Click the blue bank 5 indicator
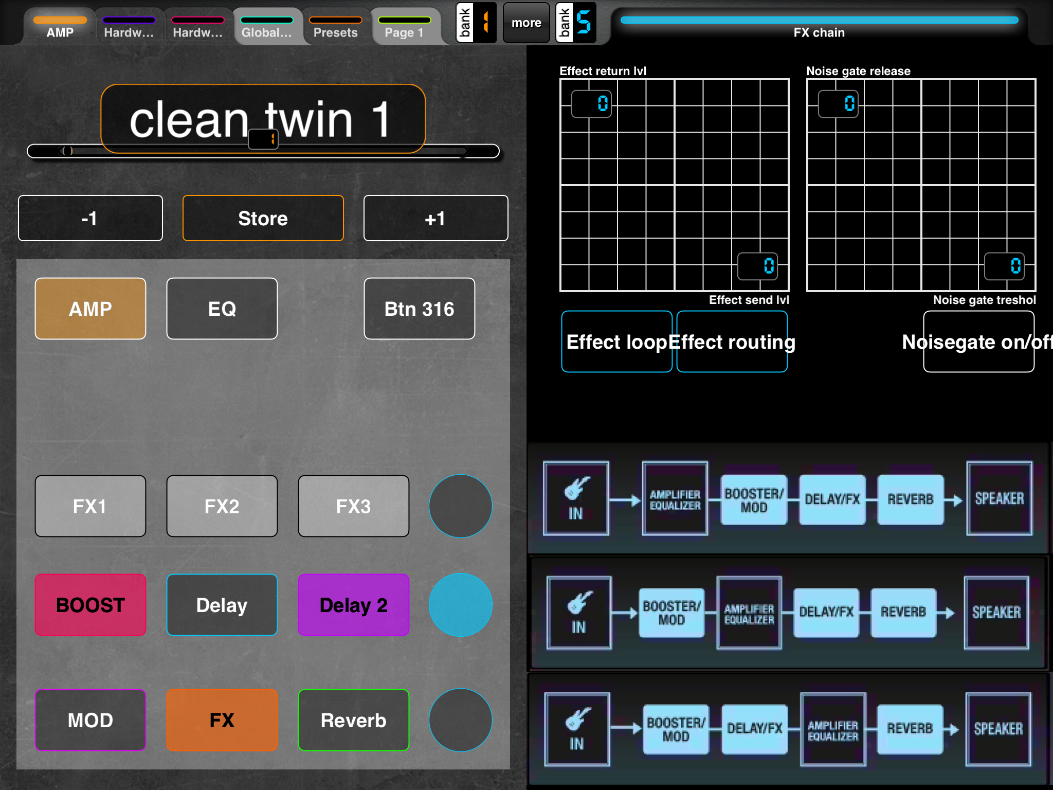Image resolution: width=1053 pixels, height=790 pixels. 576,23
